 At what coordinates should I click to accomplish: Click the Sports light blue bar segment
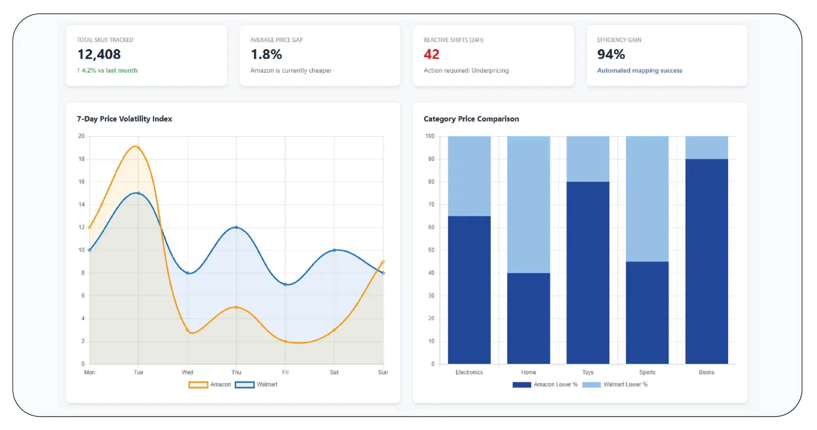coord(647,199)
